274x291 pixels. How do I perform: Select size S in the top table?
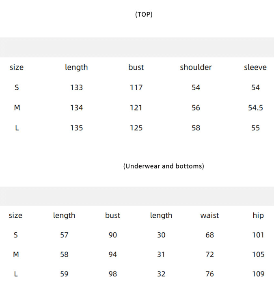[x=17, y=87]
